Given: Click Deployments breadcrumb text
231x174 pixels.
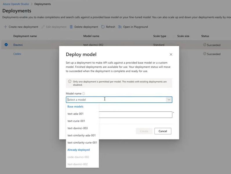Looking at the screenshot, I should click(43, 4).
